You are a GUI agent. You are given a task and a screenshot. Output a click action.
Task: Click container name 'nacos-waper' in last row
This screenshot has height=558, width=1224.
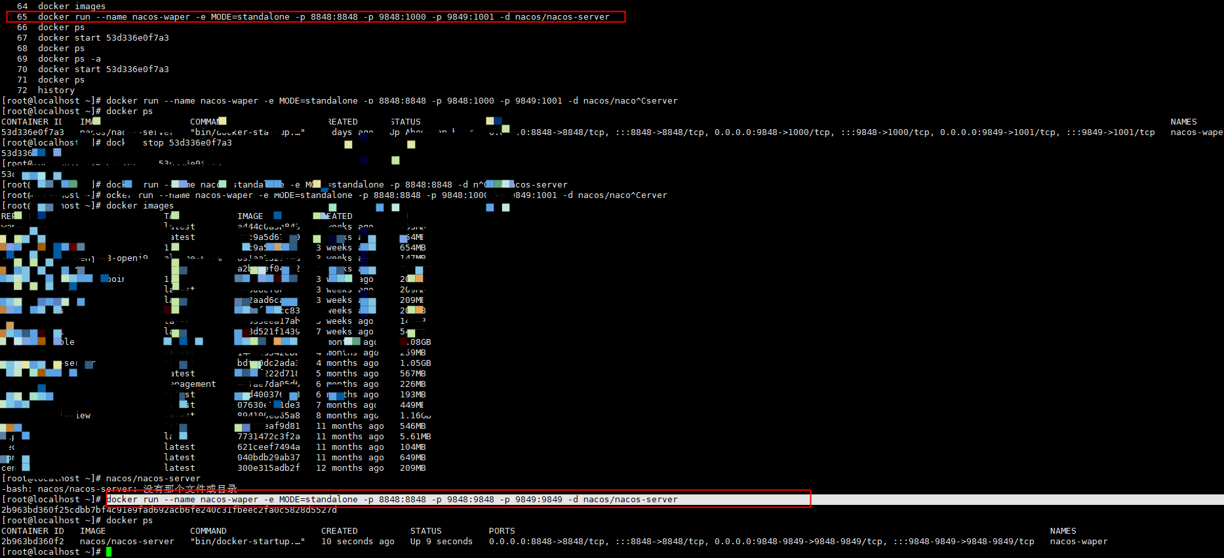click(1078, 541)
